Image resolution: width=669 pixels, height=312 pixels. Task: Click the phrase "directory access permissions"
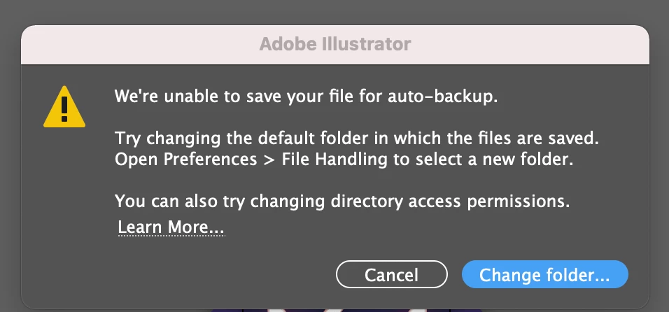[452, 201]
